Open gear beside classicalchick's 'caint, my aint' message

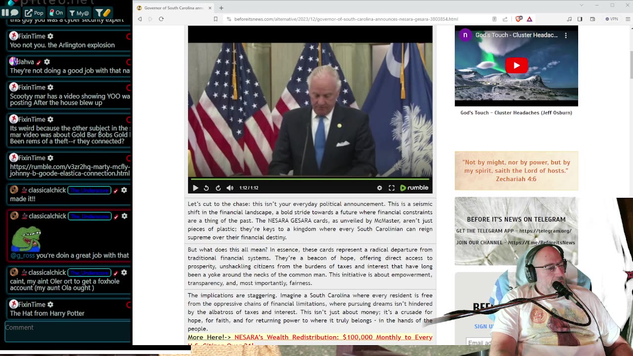point(124,272)
